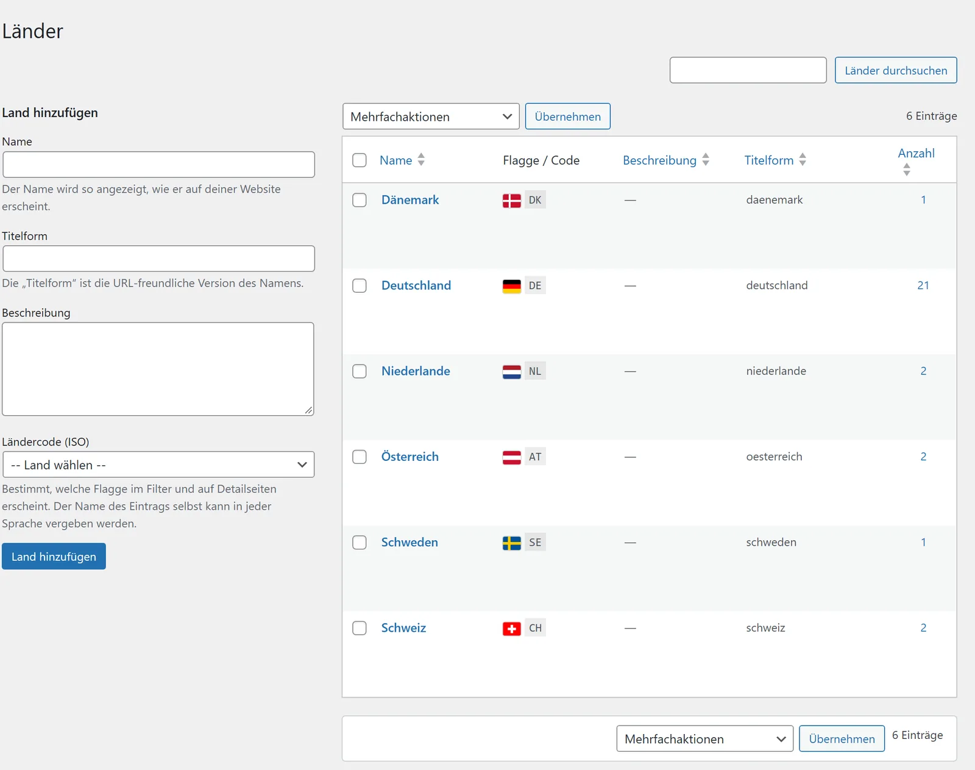This screenshot has height=770, width=975.
Task: Click the blue Land hinzufügen button
Action: 54,557
